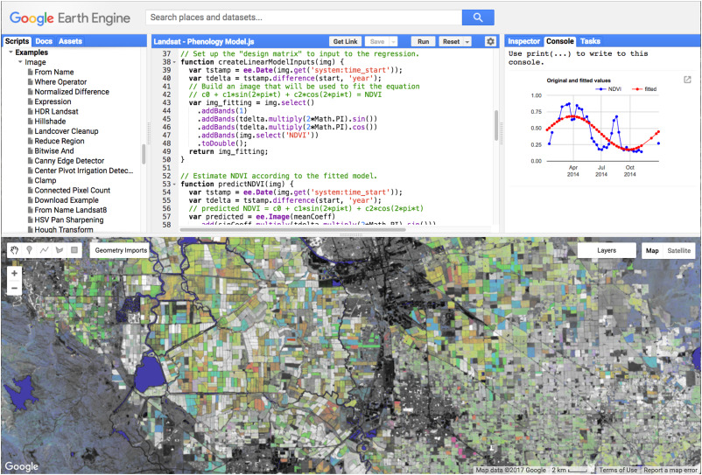Collapse the Examples folder tree
702x475 pixels.
point(11,52)
